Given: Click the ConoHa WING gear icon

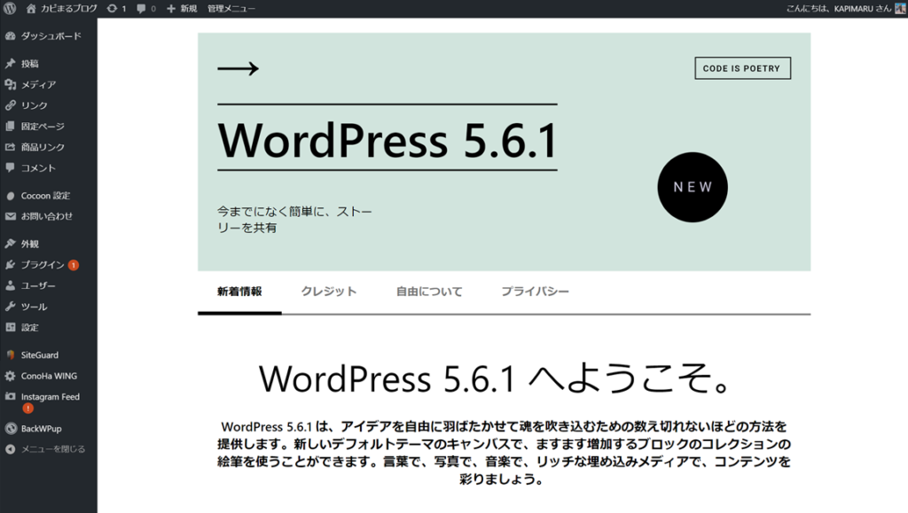Looking at the screenshot, I should [x=10, y=376].
